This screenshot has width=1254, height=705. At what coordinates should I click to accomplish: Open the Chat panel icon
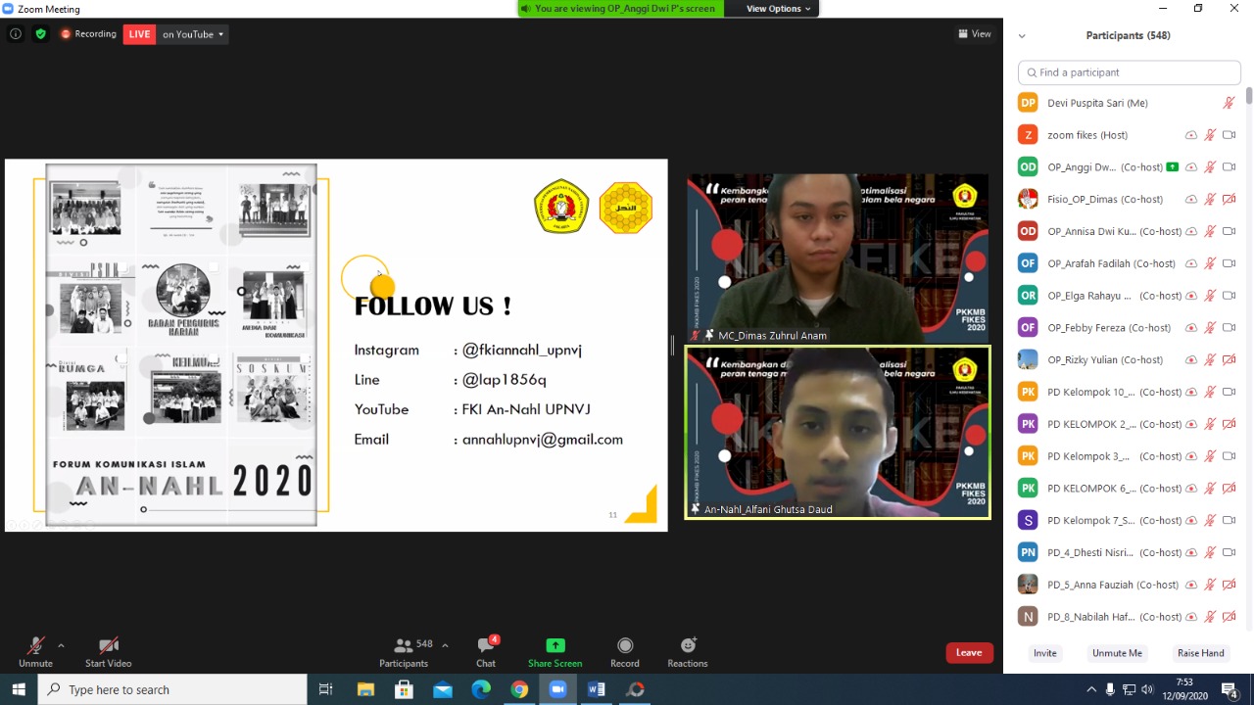point(486,646)
